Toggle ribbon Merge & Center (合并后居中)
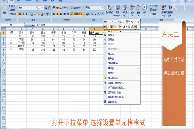Image resolution: width=194 pixels, height=129 pixels. (x=76, y=14)
